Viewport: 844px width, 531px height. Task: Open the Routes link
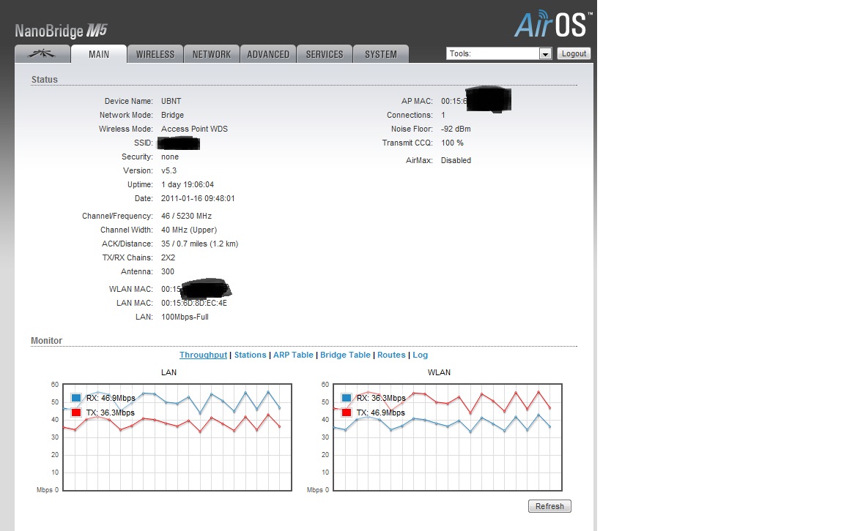391,355
